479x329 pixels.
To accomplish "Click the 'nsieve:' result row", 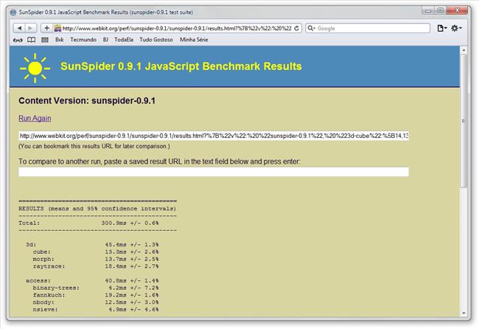I will tap(96, 309).
